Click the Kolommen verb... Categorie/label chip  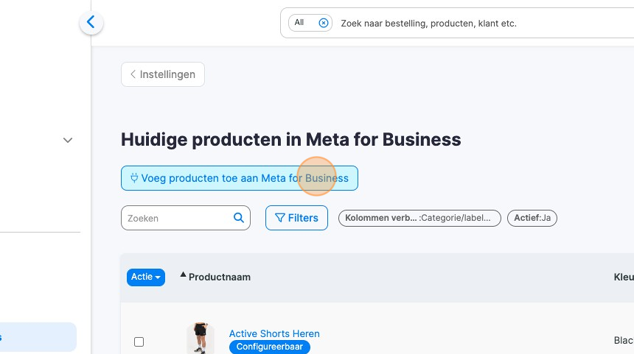(419, 218)
